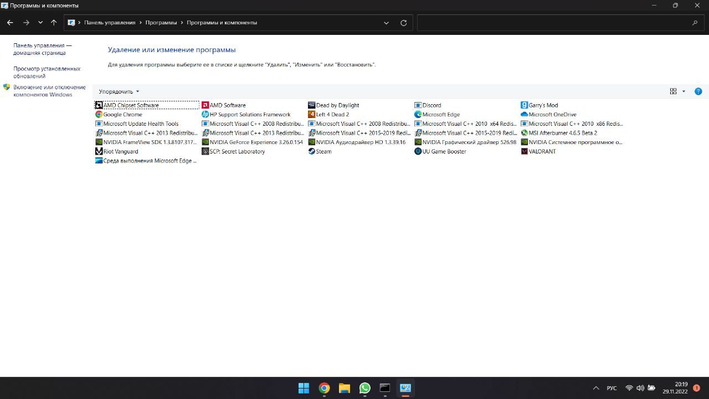Open the clock and date
The height and width of the screenshot is (399, 709).
(x=675, y=388)
